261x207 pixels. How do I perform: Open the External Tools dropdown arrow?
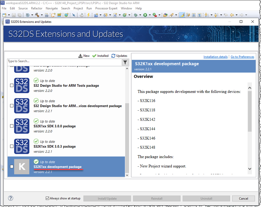pos(159,15)
